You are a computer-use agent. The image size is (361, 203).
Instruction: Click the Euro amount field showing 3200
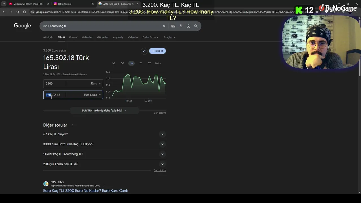(x=54, y=83)
